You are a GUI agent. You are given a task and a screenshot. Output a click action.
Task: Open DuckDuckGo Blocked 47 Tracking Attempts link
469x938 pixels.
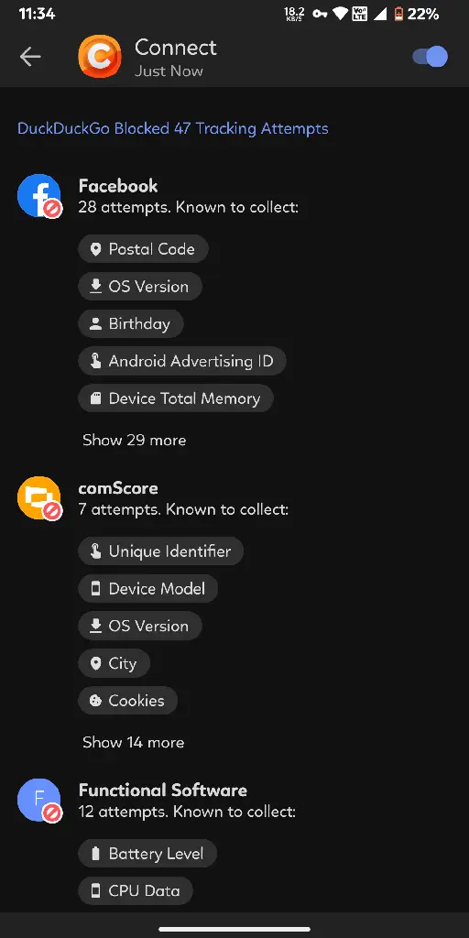click(x=173, y=128)
